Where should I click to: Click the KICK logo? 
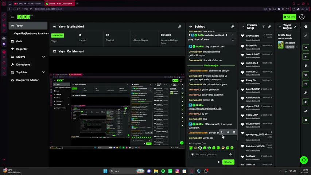(24, 17)
